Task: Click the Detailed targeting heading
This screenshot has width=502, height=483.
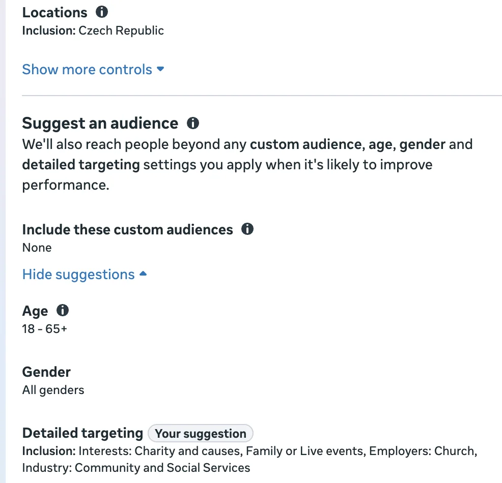Action: (x=82, y=434)
